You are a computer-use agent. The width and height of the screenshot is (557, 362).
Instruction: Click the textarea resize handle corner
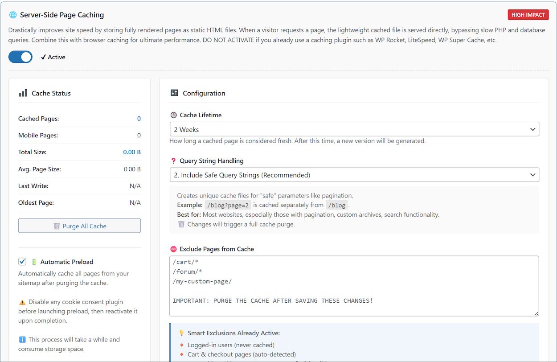pyautogui.click(x=536, y=313)
